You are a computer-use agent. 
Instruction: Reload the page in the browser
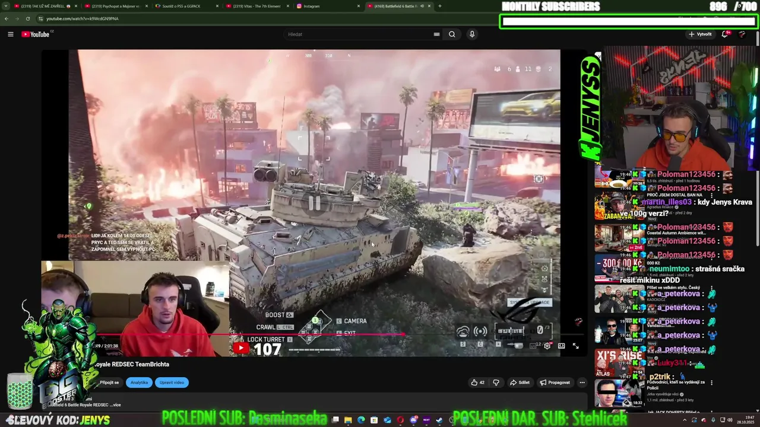point(27,18)
